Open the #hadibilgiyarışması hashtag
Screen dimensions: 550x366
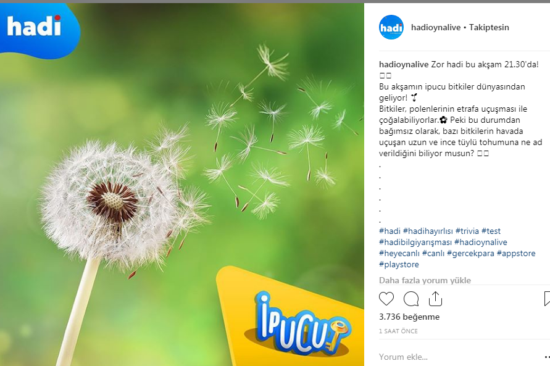(x=415, y=242)
